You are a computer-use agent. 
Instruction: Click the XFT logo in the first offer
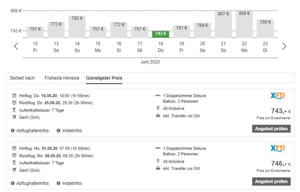[278, 96]
